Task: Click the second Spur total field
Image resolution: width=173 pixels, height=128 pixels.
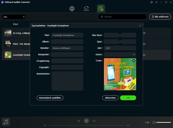Action: click(129, 42)
